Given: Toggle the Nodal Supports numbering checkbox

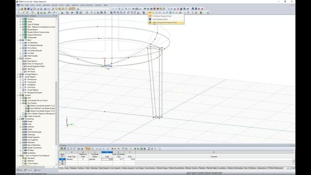Looking at the screenshot, I should pos(23,137).
